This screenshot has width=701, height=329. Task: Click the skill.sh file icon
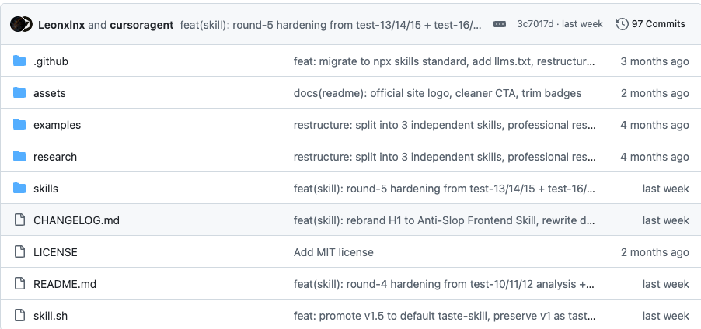(x=19, y=316)
